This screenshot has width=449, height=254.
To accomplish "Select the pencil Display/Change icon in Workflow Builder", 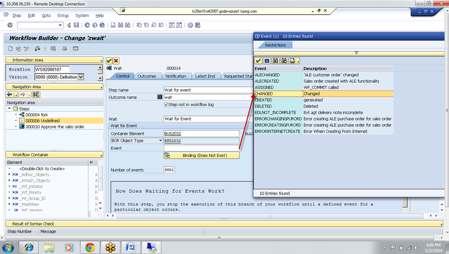I will point(26,48).
